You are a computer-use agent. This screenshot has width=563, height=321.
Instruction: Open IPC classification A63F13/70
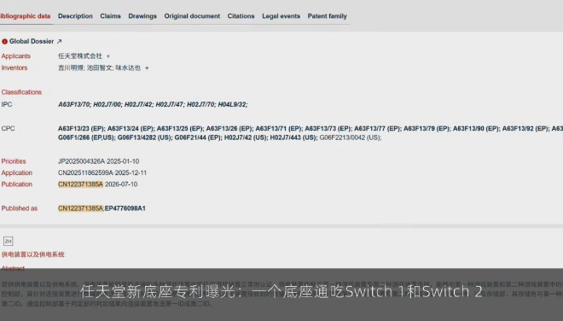[x=74, y=105]
